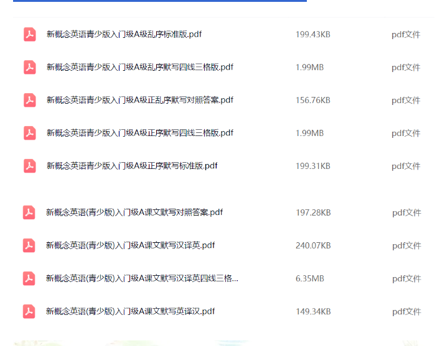445x346 pixels.
Task: Click 1.99MB size of 正序默写四线三格版
Action: pyautogui.click(x=309, y=133)
